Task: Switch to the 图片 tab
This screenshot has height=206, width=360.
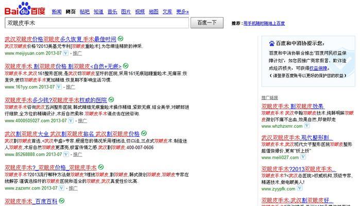Action: pos(126,11)
